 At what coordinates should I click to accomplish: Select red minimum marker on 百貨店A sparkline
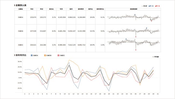(152, 21)
